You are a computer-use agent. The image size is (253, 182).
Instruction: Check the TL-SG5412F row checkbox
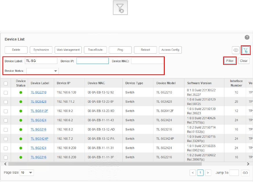click(6, 111)
